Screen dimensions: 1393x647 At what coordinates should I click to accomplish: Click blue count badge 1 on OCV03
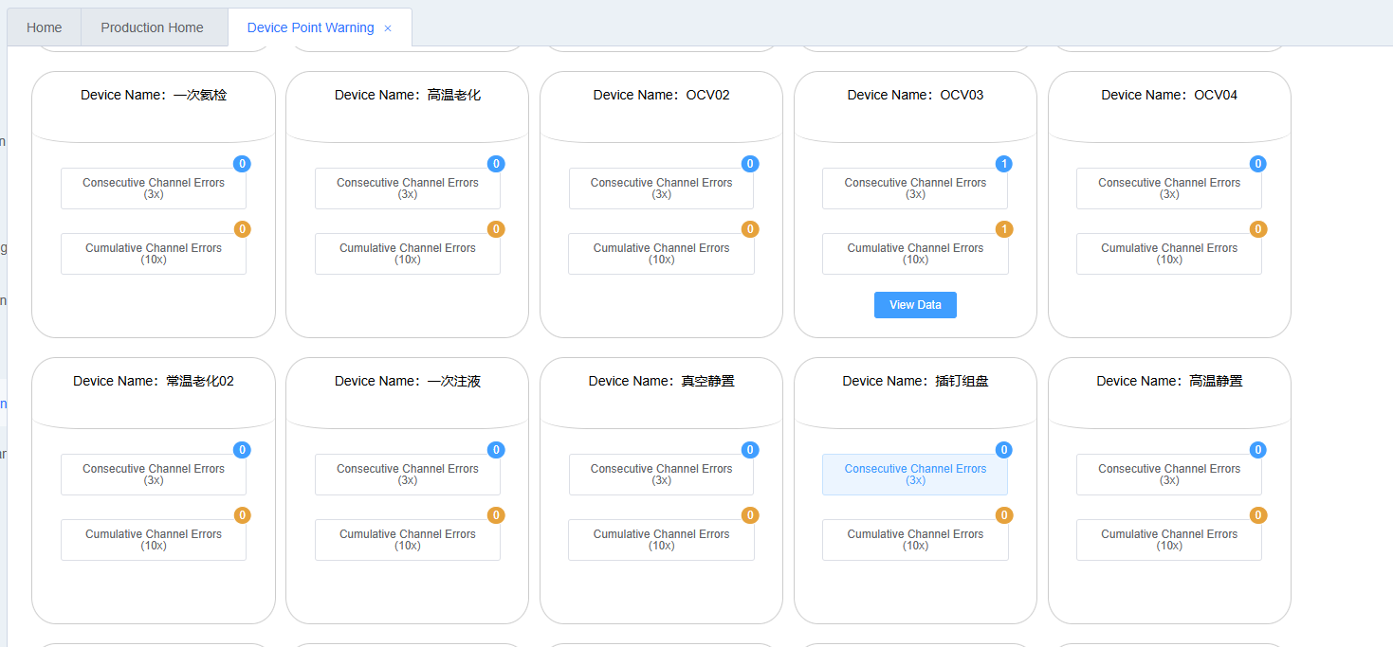1004,164
